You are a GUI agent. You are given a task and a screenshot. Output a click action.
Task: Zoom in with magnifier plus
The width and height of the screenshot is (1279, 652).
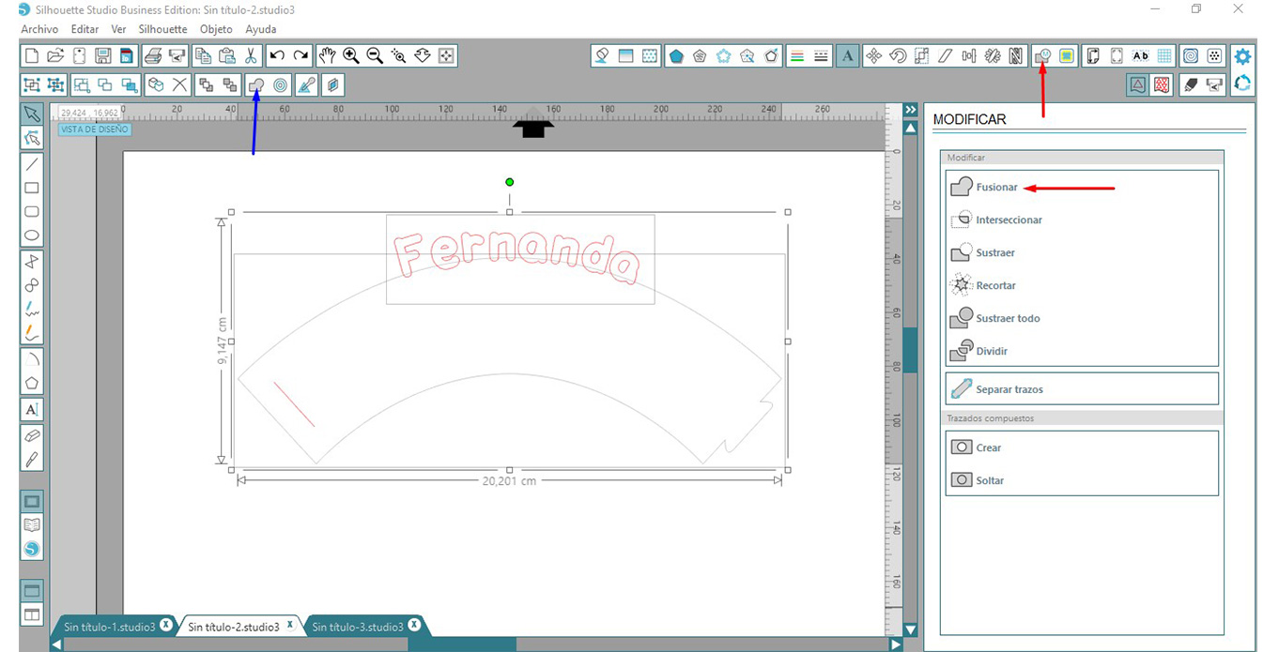click(x=351, y=55)
